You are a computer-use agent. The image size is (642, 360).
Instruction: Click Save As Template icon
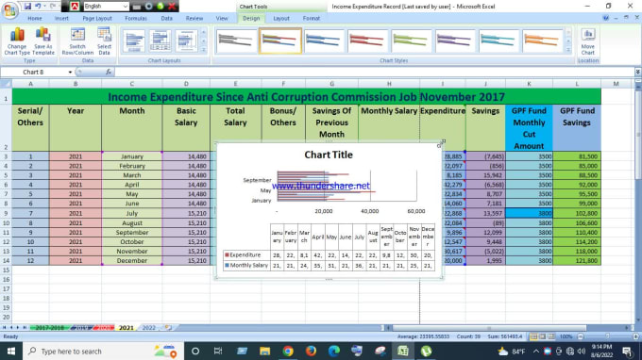tap(43, 41)
